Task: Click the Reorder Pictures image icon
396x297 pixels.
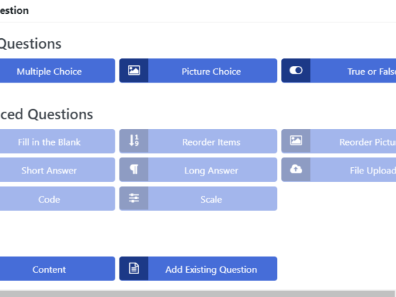Action: pos(296,141)
